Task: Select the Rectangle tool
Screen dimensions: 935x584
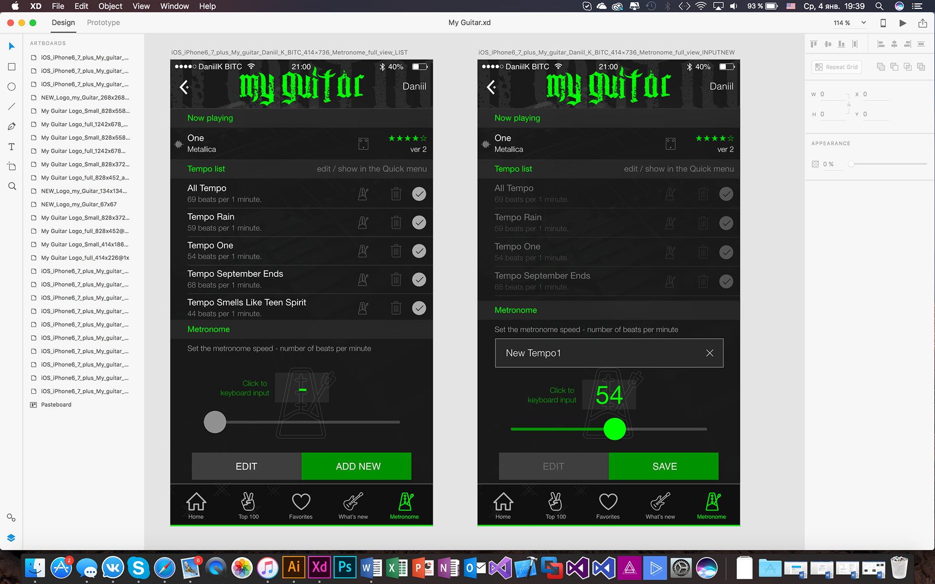Action: coord(12,67)
